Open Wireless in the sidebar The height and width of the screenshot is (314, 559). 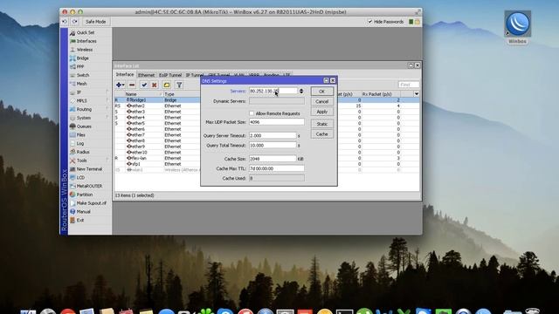pos(85,50)
